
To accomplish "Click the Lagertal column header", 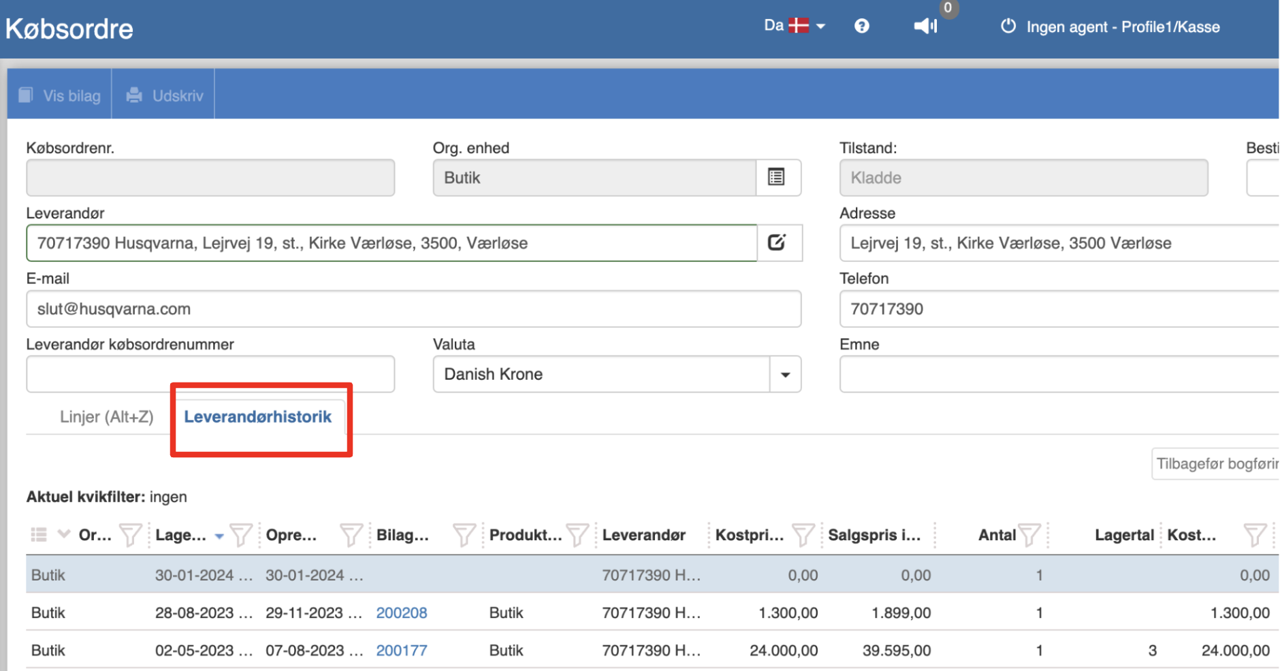I will click(1124, 535).
